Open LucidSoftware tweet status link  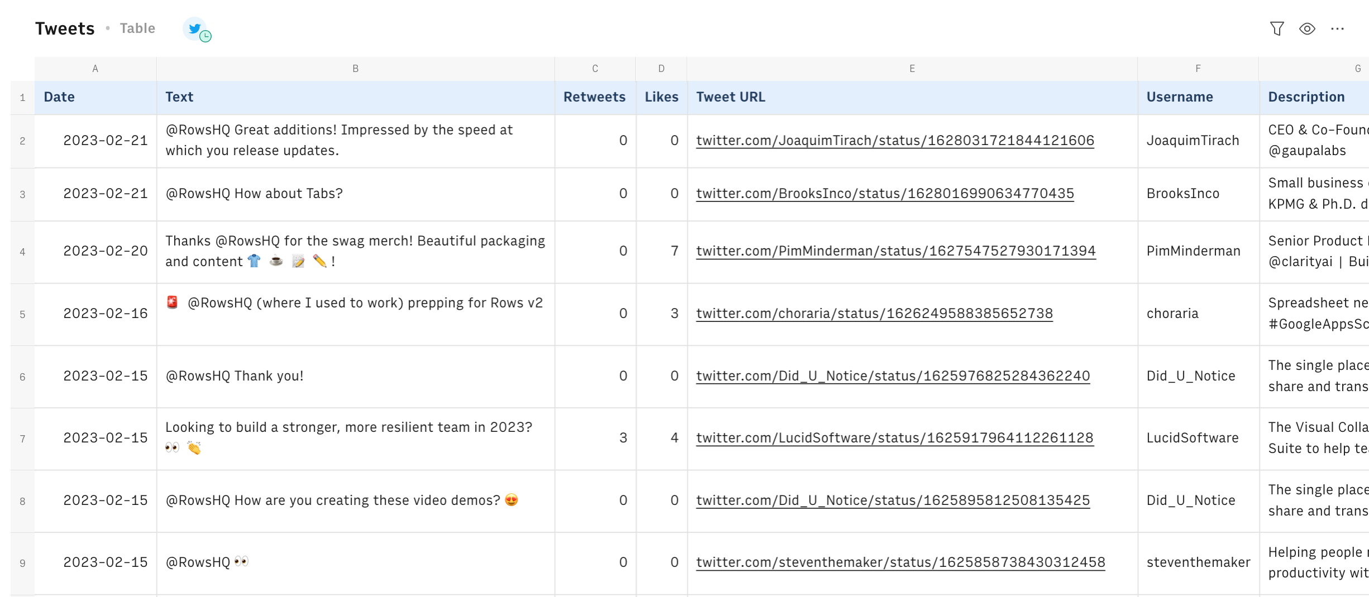pyautogui.click(x=894, y=438)
